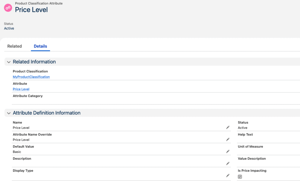
Task: Switch to the Related tab
Action: pyautogui.click(x=15, y=46)
